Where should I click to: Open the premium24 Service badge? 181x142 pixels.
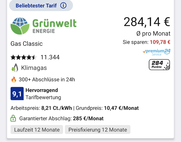pos(156,52)
